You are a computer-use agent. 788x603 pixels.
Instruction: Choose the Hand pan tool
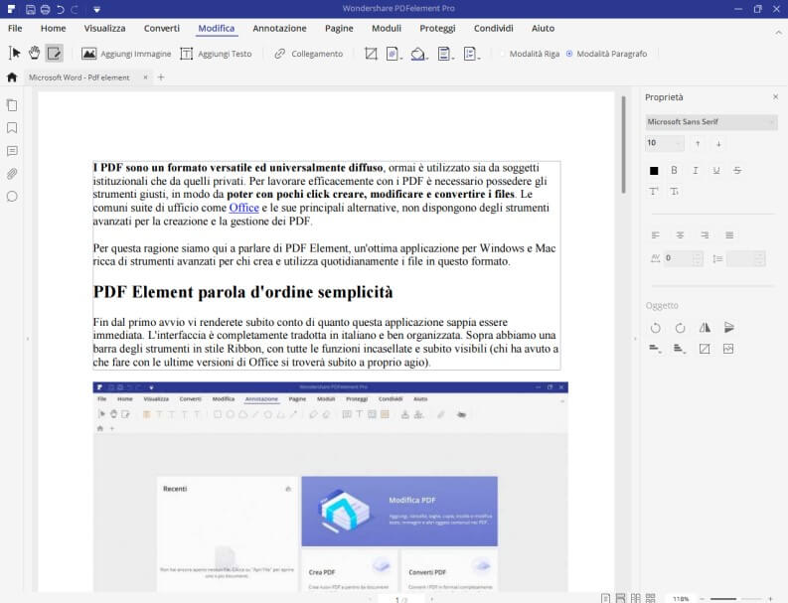click(34, 53)
